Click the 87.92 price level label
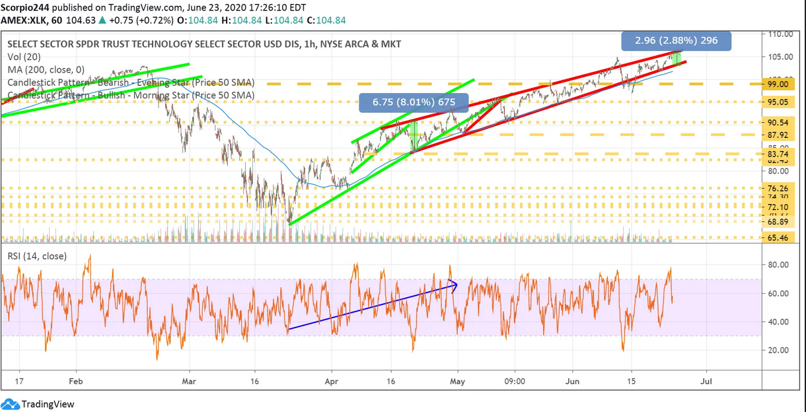 tap(778, 135)
